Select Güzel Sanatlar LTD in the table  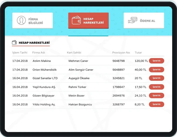click(45, 78)
